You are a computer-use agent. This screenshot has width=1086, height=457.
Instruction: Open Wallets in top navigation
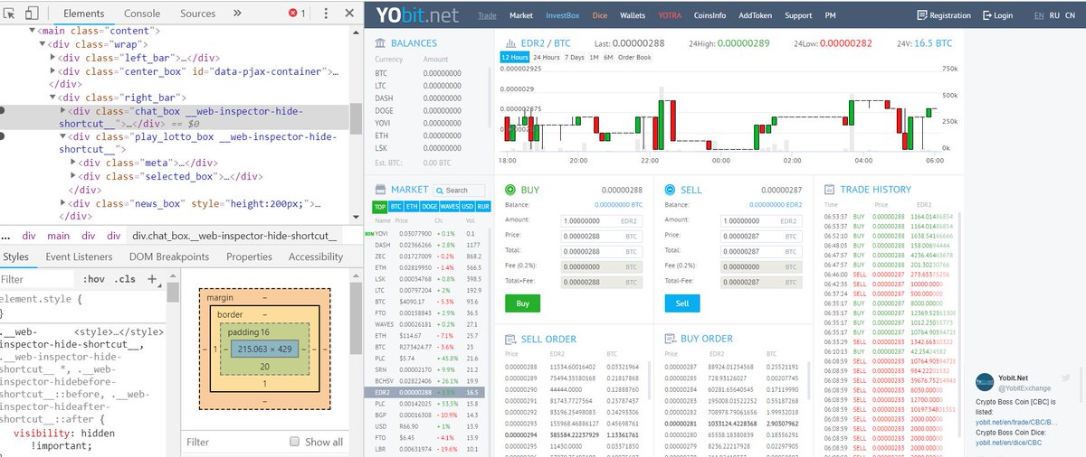[x=633, y=16]
